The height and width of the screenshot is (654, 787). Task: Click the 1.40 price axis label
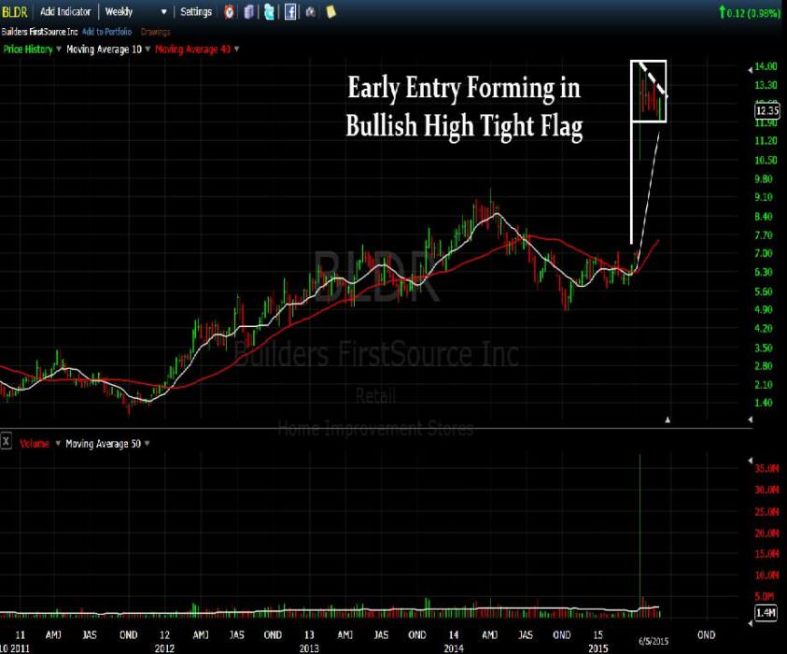tap(764, 403)
